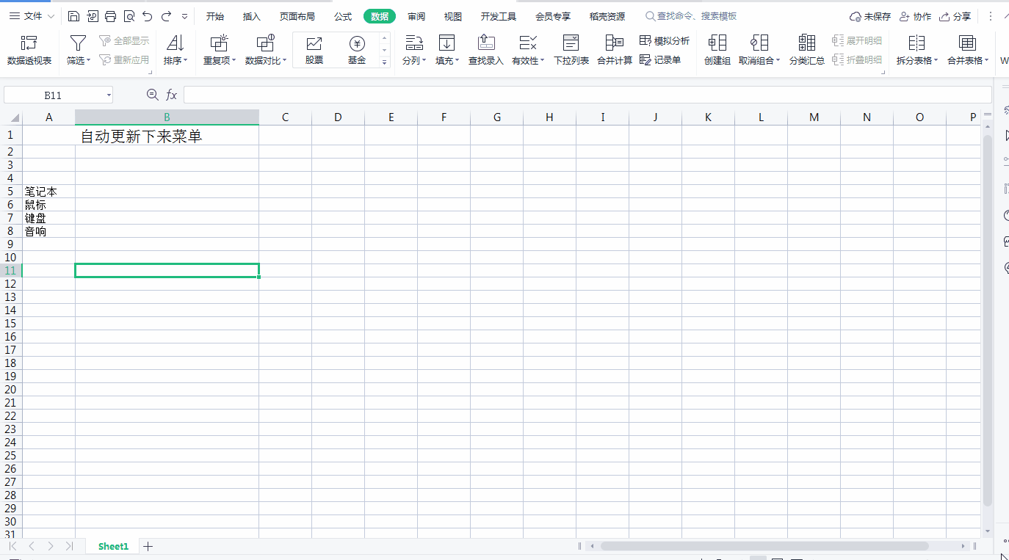Click the 筛选 filter funnel icon
The height and width of the screenshot is (560, 1009).
point(78,43)
